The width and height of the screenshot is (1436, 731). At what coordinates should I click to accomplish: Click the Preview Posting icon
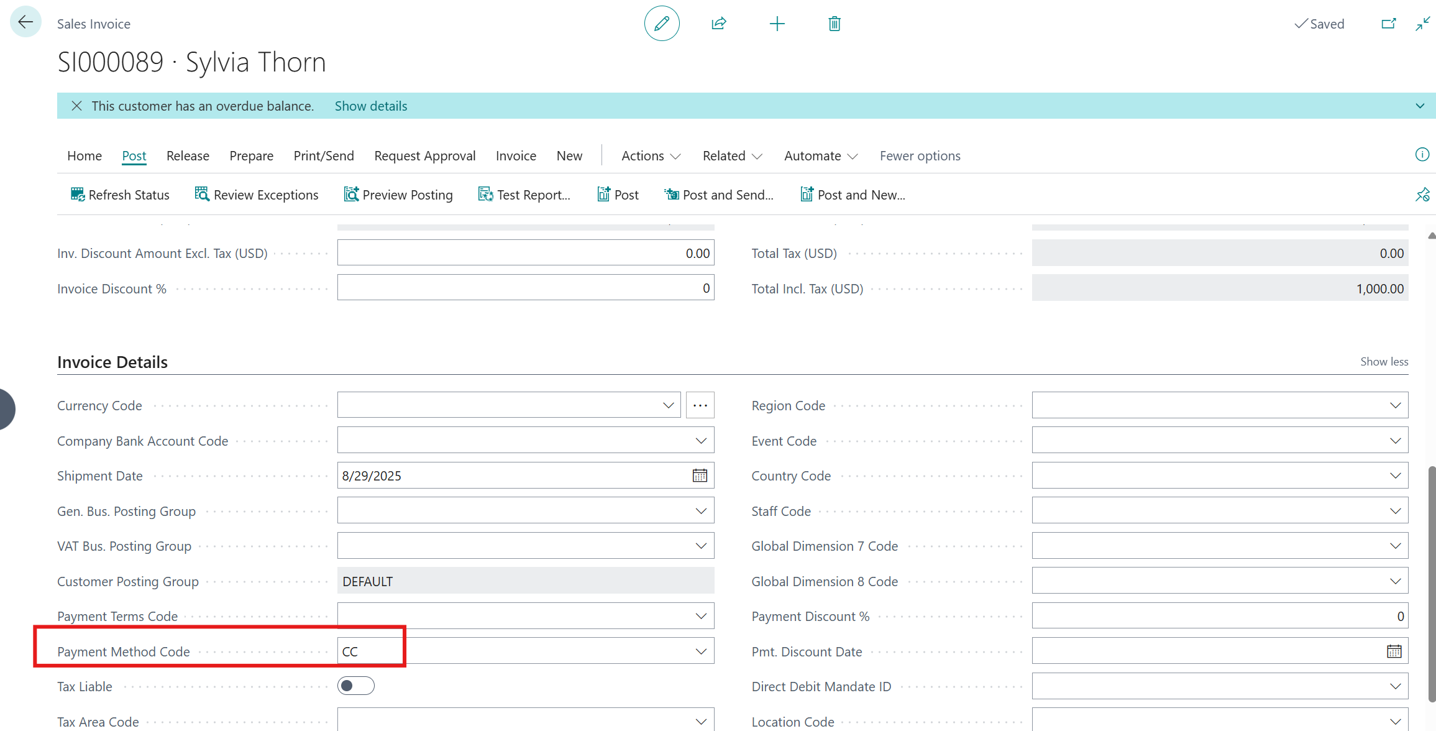pyautogui.click(x=352, y=195)
